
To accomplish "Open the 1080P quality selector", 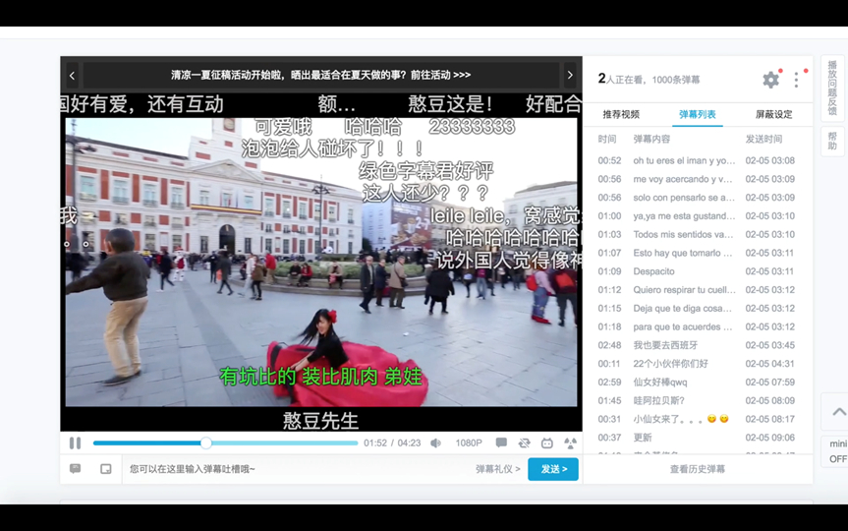I will pos(469,443).
